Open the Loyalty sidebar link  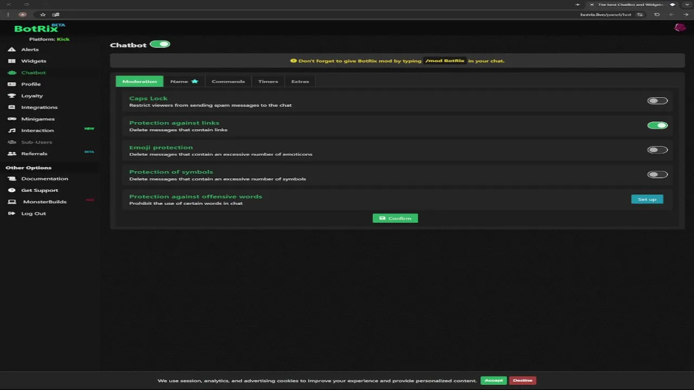pos(32,96)
